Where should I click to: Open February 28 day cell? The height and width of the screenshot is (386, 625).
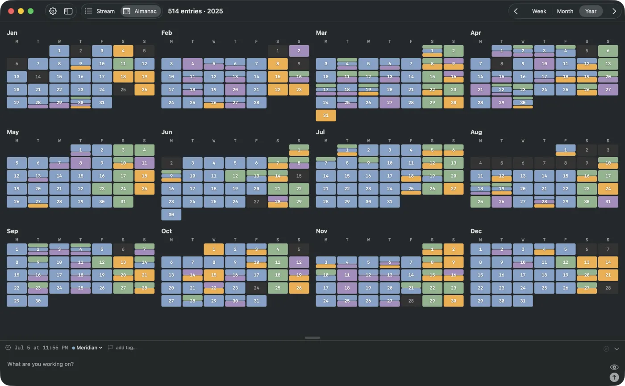[256, 103]
